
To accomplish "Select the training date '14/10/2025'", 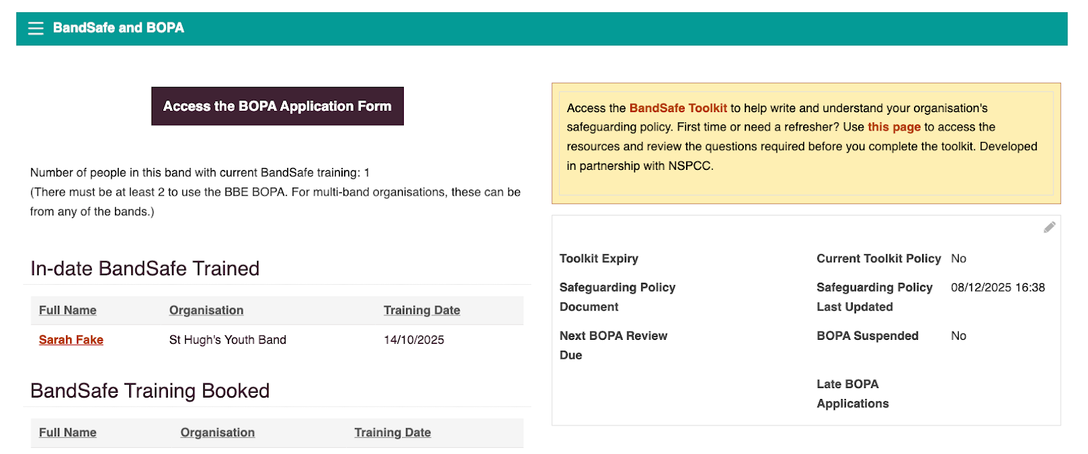I will (x=413, y=340).
